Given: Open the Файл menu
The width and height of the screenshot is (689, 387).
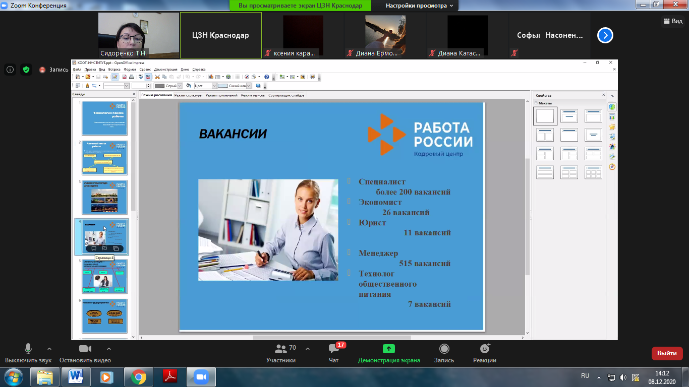Looking at the screenshot, I should [77, 69].
